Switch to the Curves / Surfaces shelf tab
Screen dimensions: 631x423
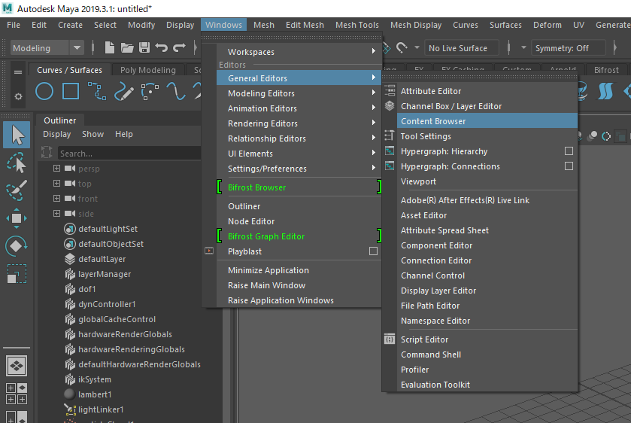coord(69,70)
